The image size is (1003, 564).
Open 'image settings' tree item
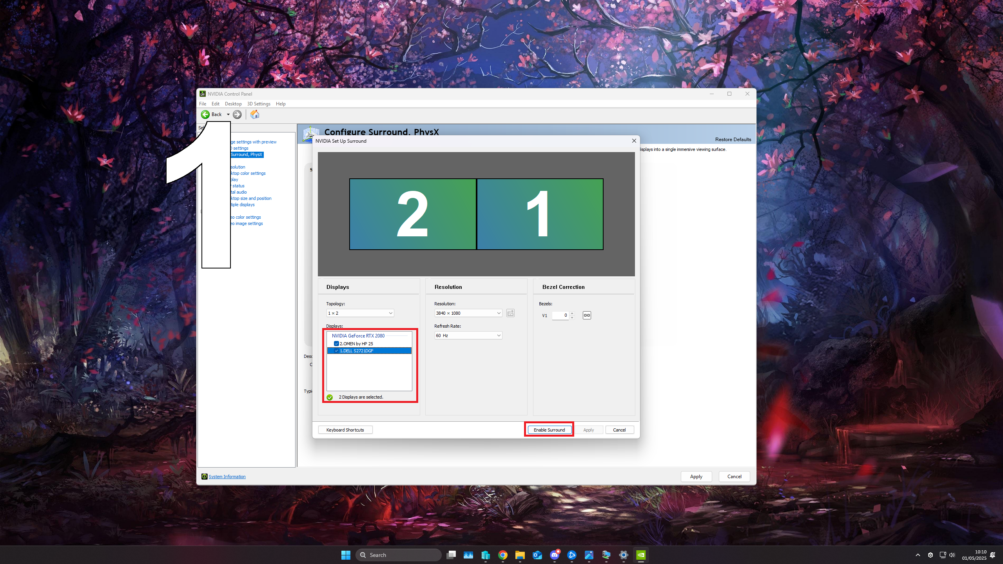247,224
